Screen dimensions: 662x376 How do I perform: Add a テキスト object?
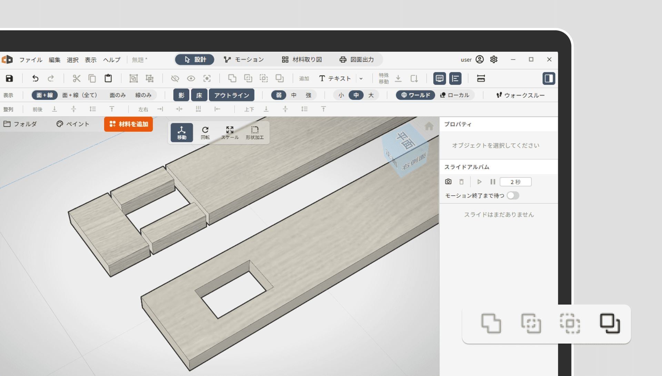(x=335, y=79)
